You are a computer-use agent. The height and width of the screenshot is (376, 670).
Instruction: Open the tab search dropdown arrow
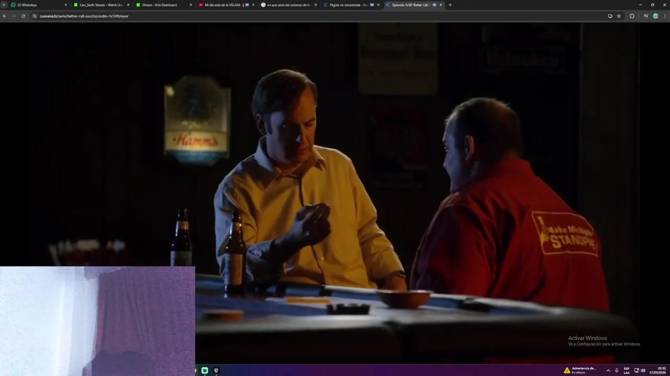[4, 5]
